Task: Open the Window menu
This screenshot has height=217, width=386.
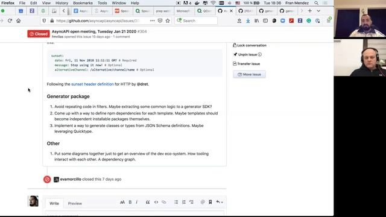Action: click(119, 3)
